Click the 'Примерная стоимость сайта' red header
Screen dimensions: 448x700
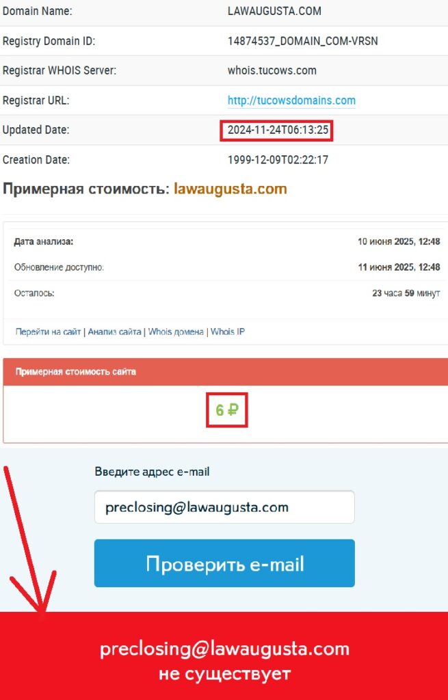226,371
